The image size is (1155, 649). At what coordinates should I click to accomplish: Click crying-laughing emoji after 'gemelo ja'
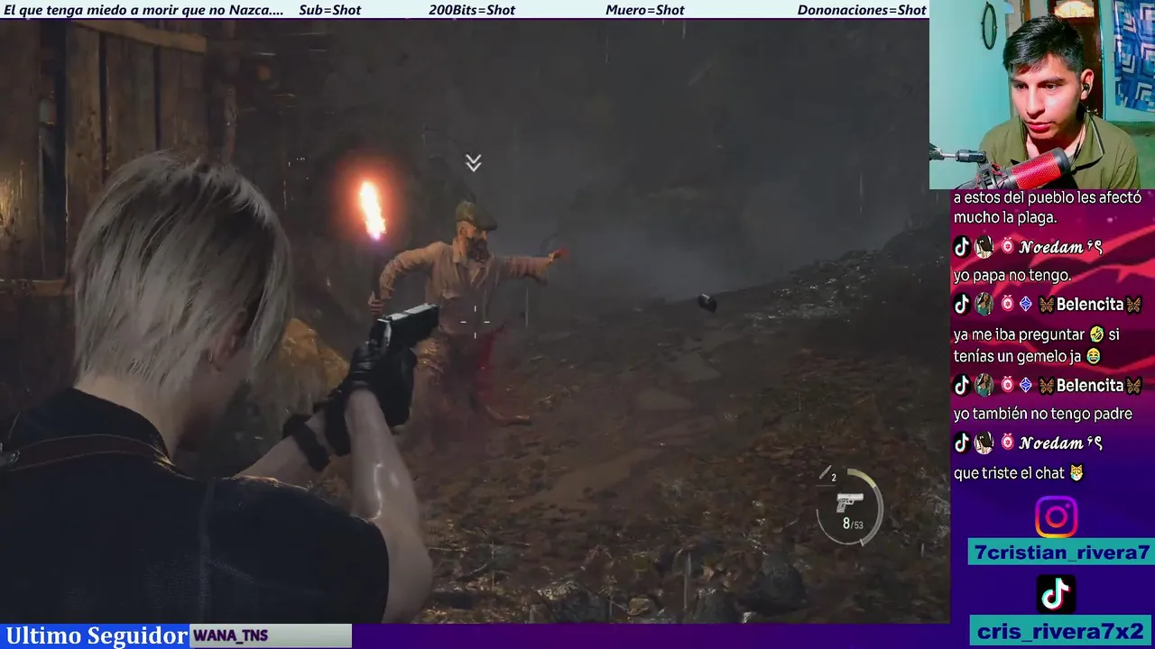click(1094, 356)
